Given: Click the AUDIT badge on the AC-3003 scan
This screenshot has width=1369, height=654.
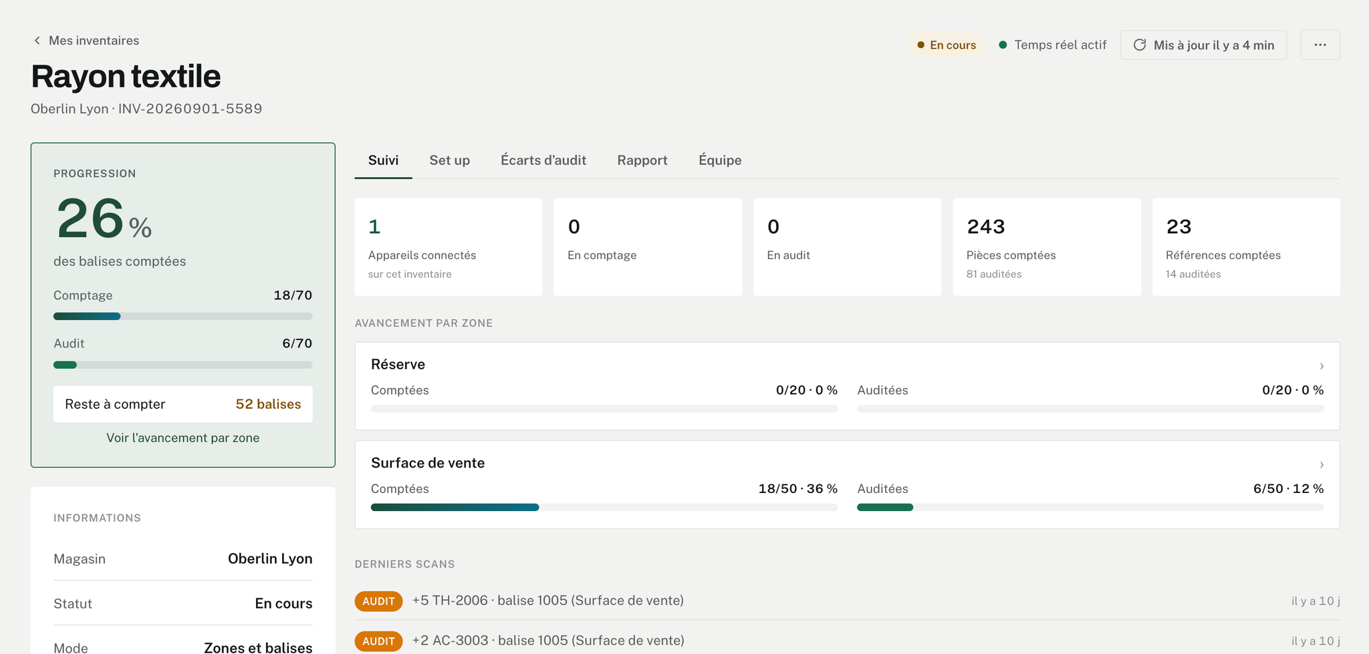Looking at the screenshot, I should pos(378,641).
